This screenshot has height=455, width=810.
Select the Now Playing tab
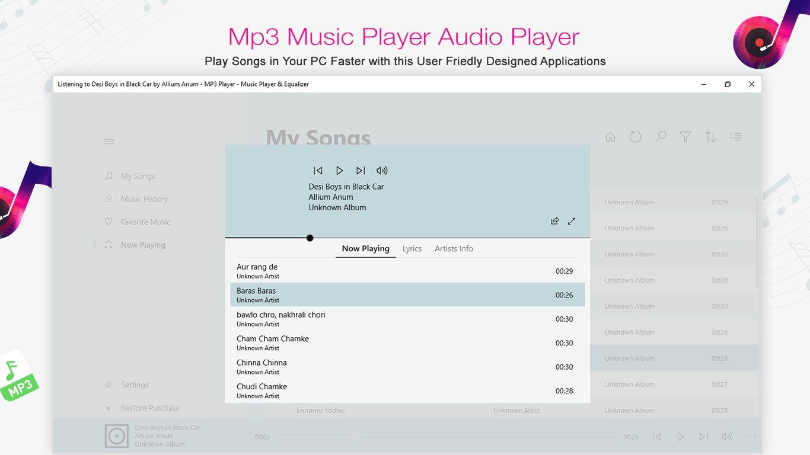(x=365, y=249)
